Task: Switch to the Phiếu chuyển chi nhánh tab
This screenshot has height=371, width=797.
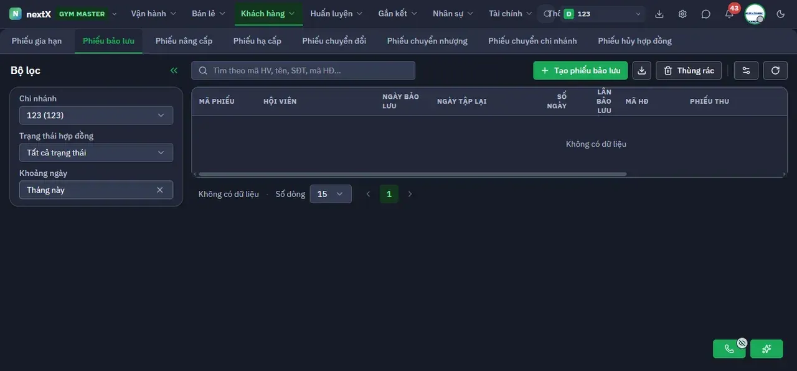Action: click(x=532, y=41)
